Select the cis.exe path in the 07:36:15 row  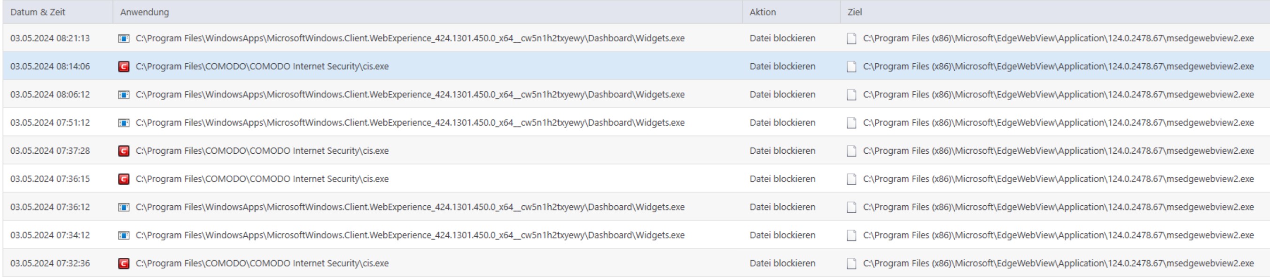click(x=262, y=179)
